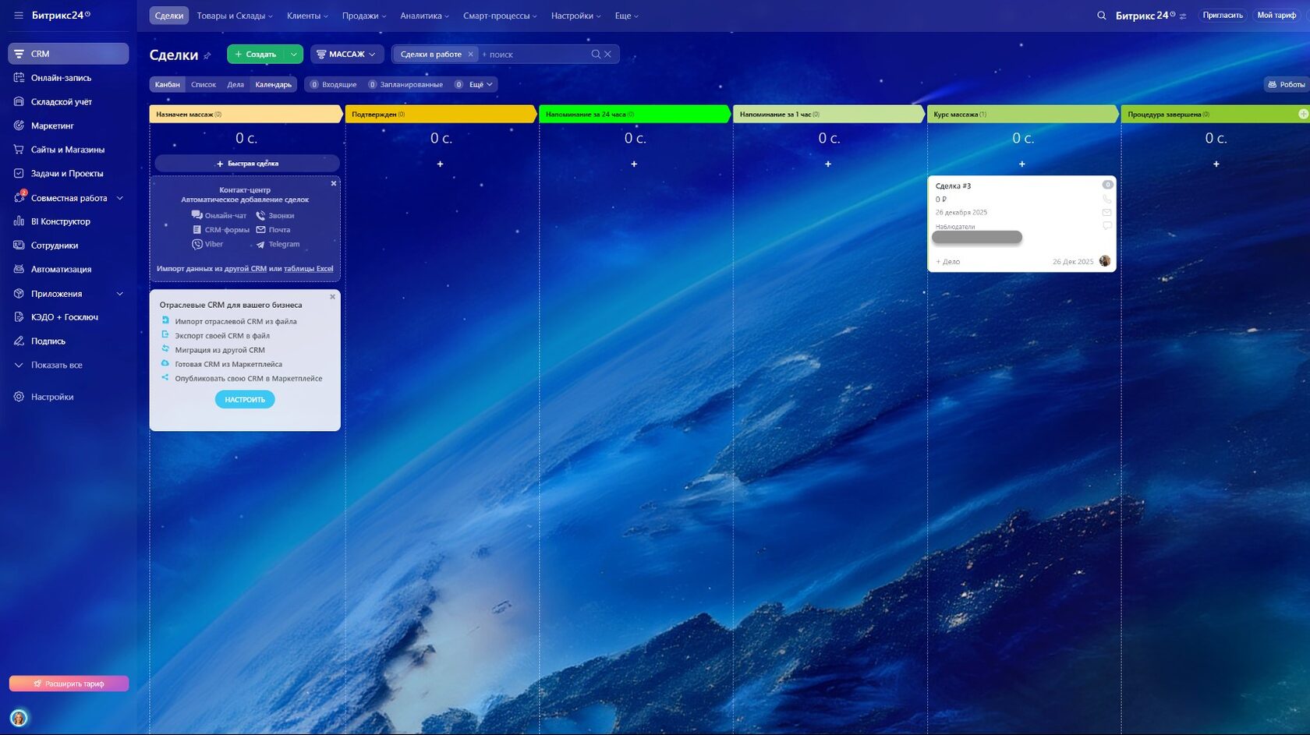Click the другой CRM import link
The image size is (1310, 735).
(246, 269)
